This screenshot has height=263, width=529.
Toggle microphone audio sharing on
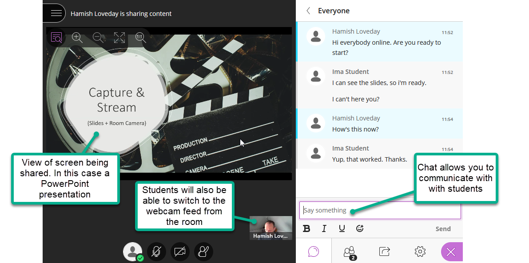[156, 251]
